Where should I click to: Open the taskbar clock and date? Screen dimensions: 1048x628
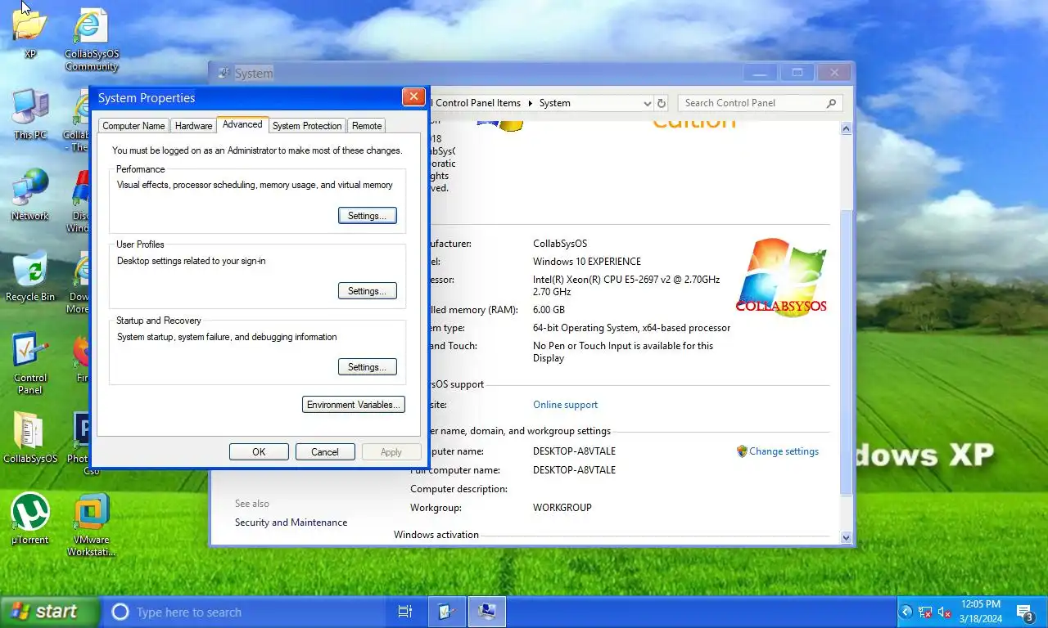point(981,612)
